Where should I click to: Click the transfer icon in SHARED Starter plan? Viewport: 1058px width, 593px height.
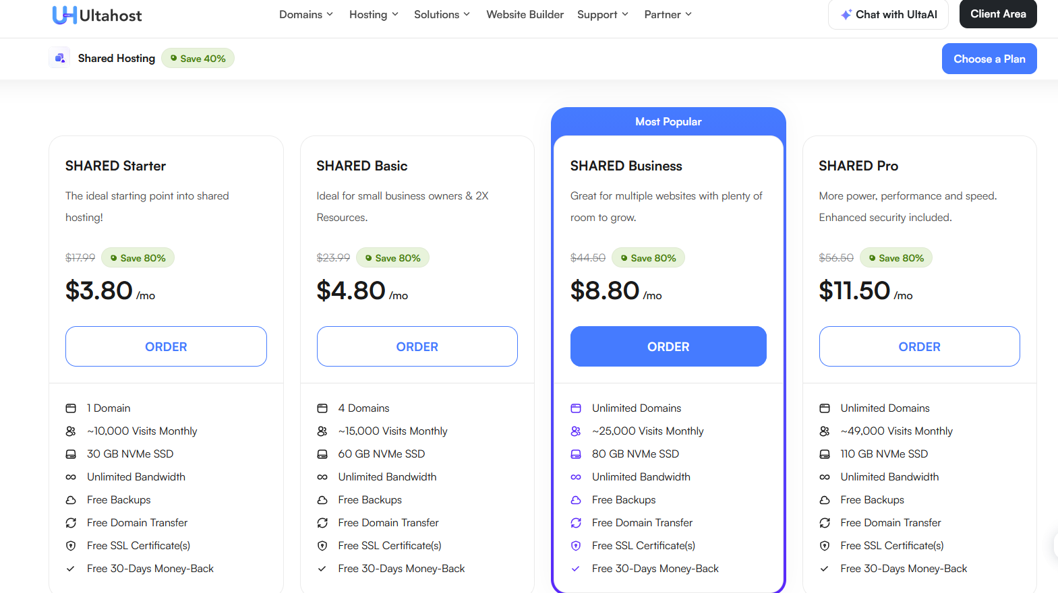click(71, 523)
